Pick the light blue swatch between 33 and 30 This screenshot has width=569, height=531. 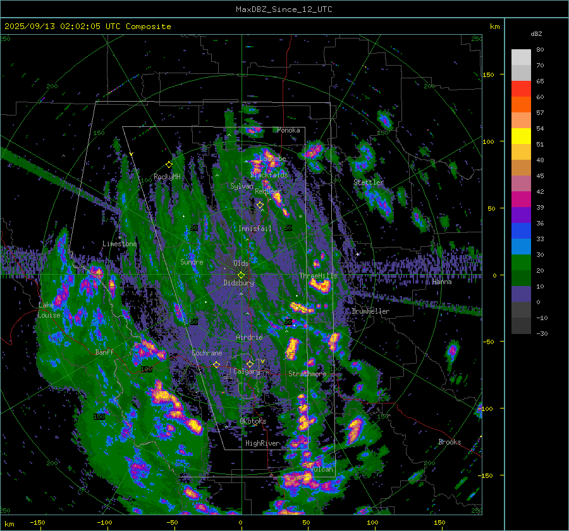521,246
